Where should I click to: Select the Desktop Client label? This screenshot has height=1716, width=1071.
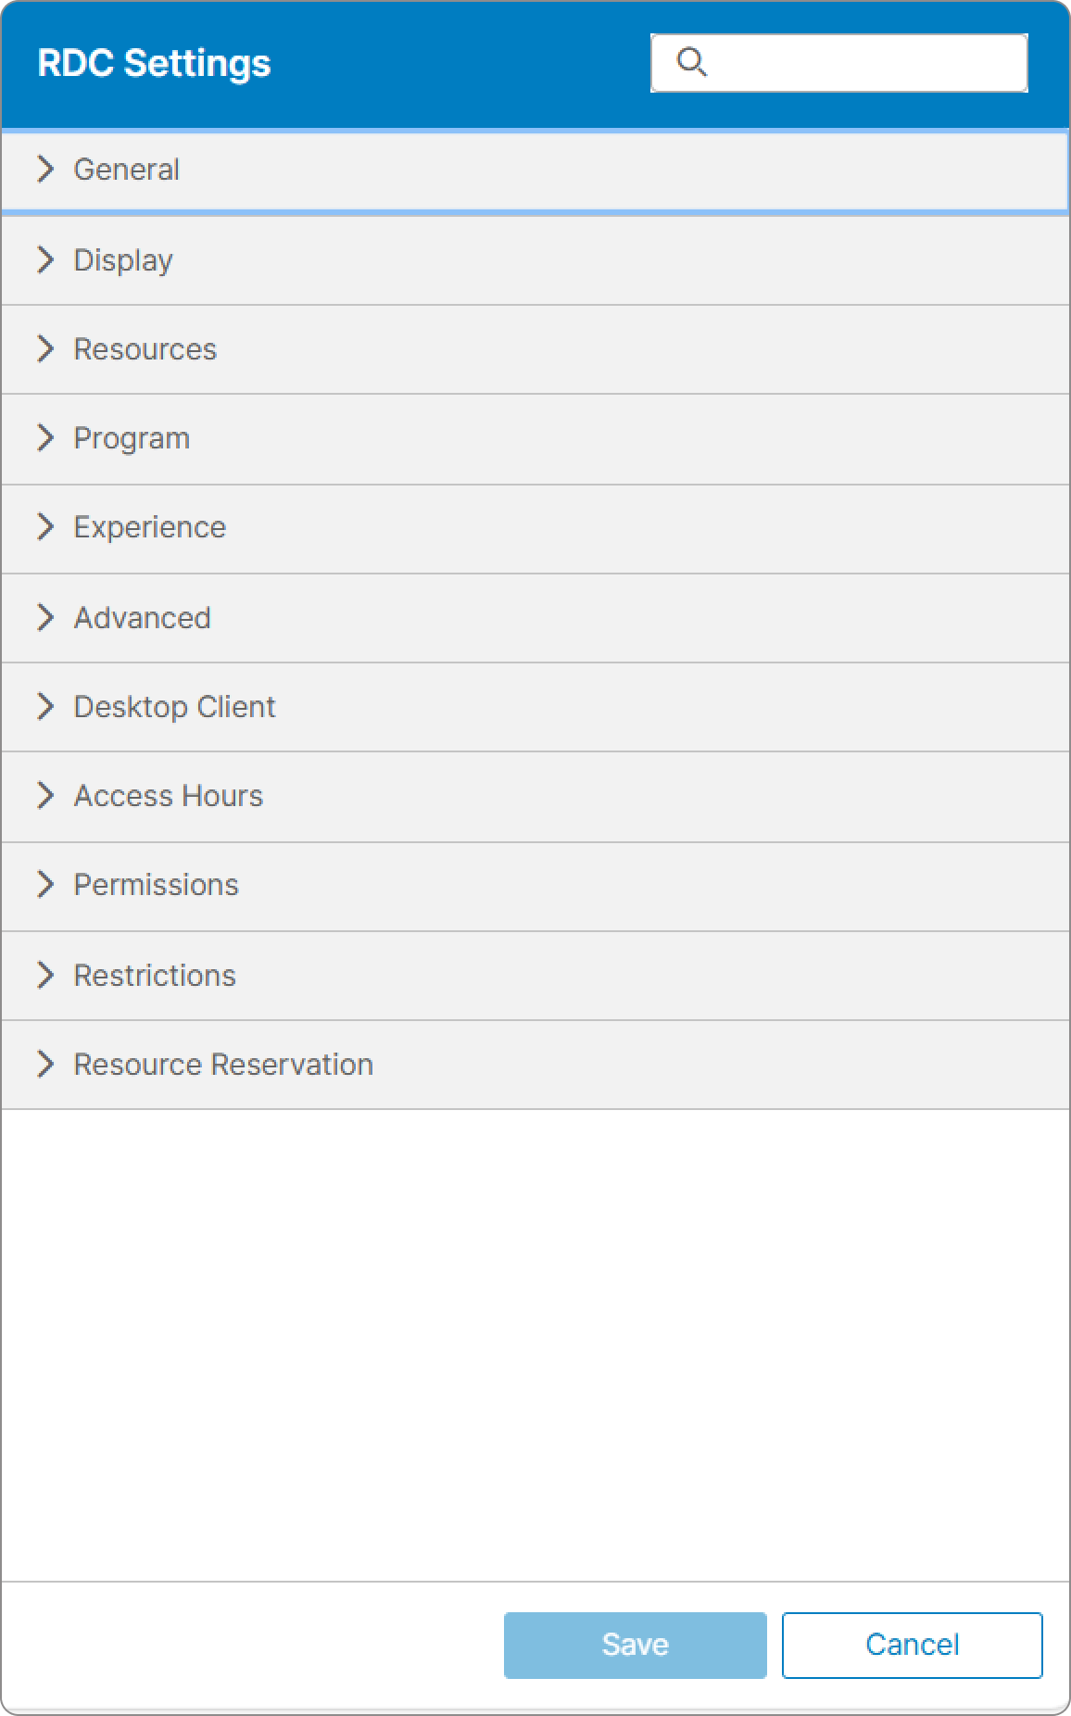pyautogui.click(x=174, y=707)
